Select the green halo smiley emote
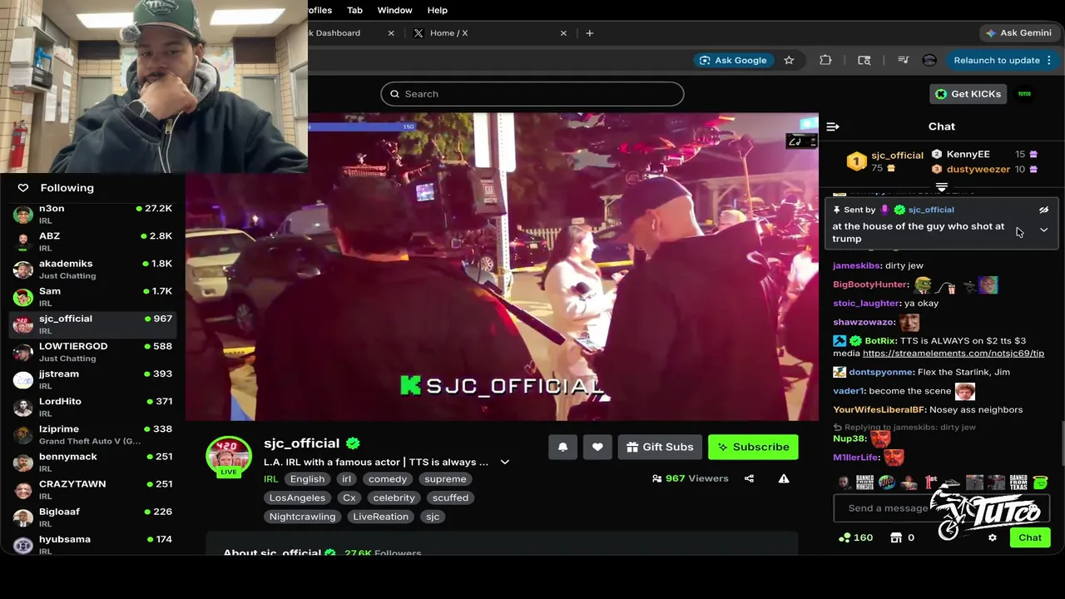This screenshot has height=599, width=1065. click(1040, 483)
